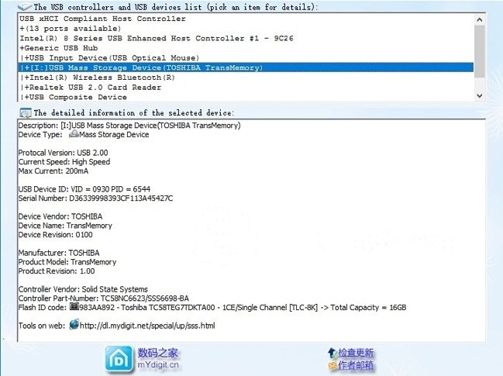Click the 'Device Name: TransMemory' line
This screenshot has width=503, height=376.
65,226
